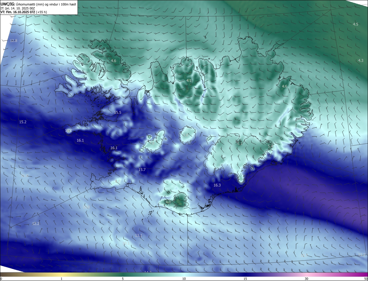Viewport: 368px width, 281px height.
Task: Click the colorbar tick label 50
Action: (x=366, y=279)
